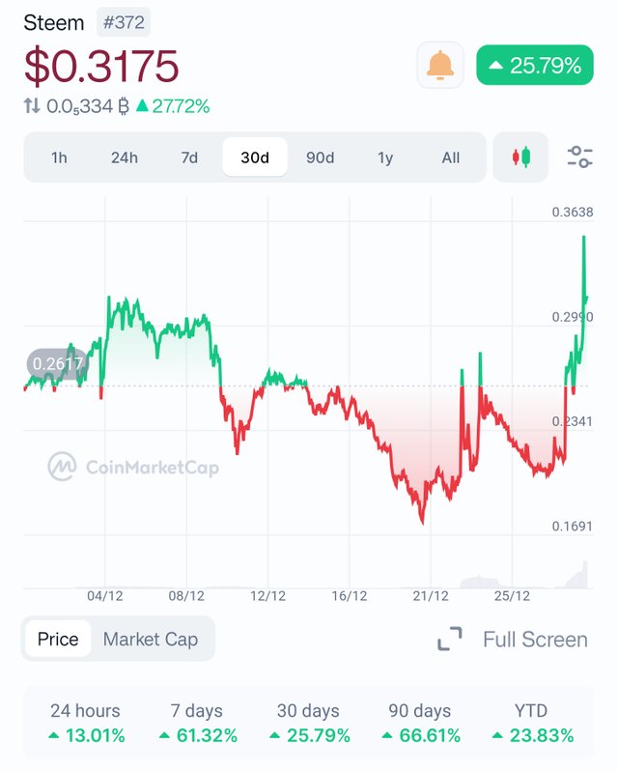Toggle chart to Price view
618x771 pixels.
[x=58, y=639]
